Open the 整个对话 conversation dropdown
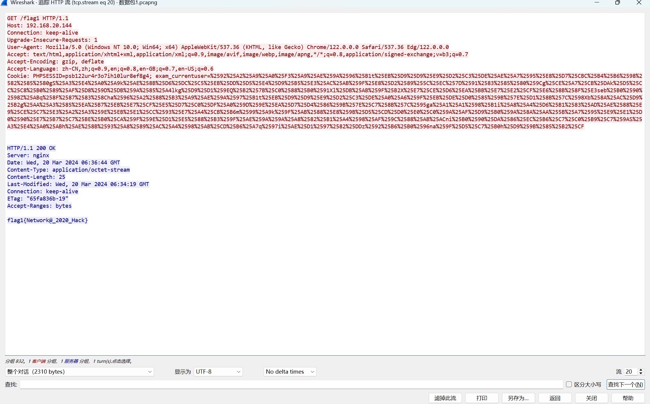The height and width of the screenshot is (404, 650). pyautogui.click(x=79, y=372)
